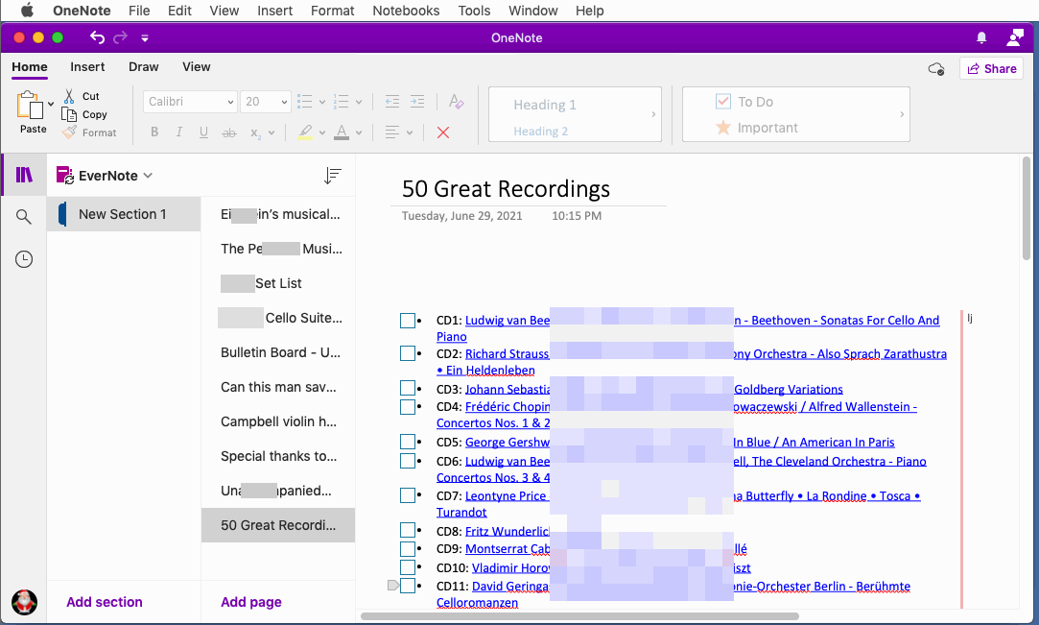This screenshot has height=625, width=1039.
Task: Expand the styles gallery
Action: 653,114
